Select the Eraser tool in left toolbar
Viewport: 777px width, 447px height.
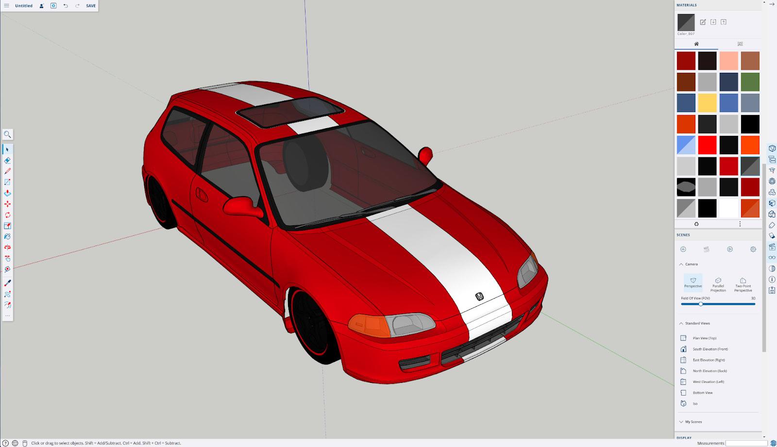(7, 160)
